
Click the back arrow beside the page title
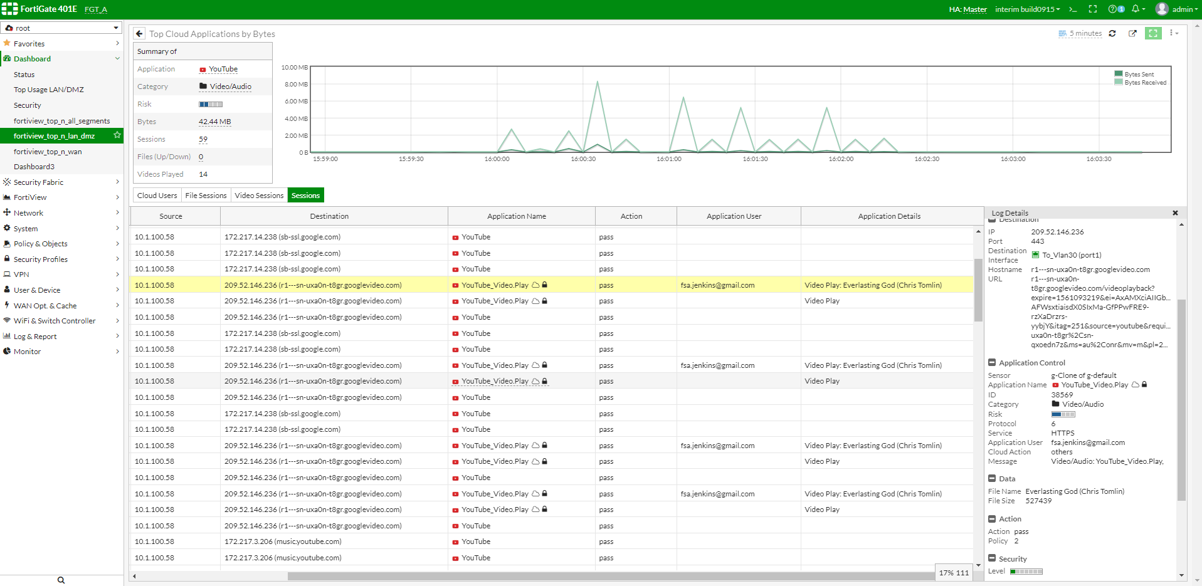(x=139, y=34)
